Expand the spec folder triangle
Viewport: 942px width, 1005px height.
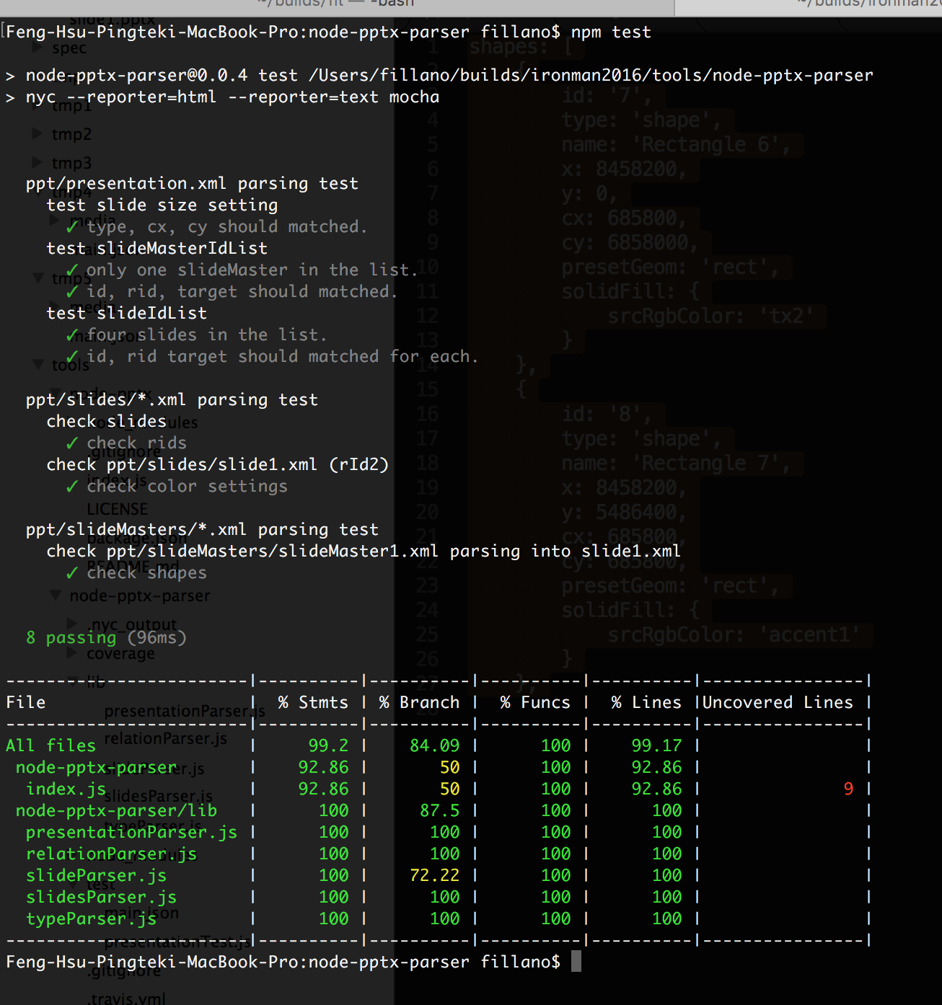pyautogui.click(x=38, y=48)
